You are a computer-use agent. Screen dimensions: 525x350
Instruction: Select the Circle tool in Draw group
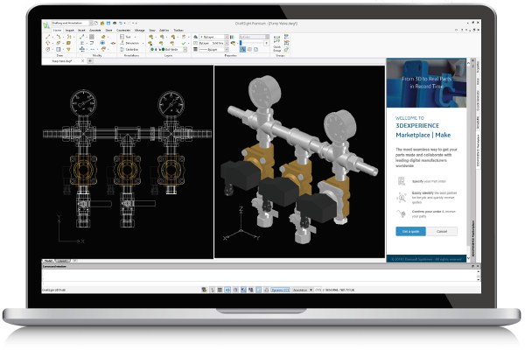click(x=48, y=49)
